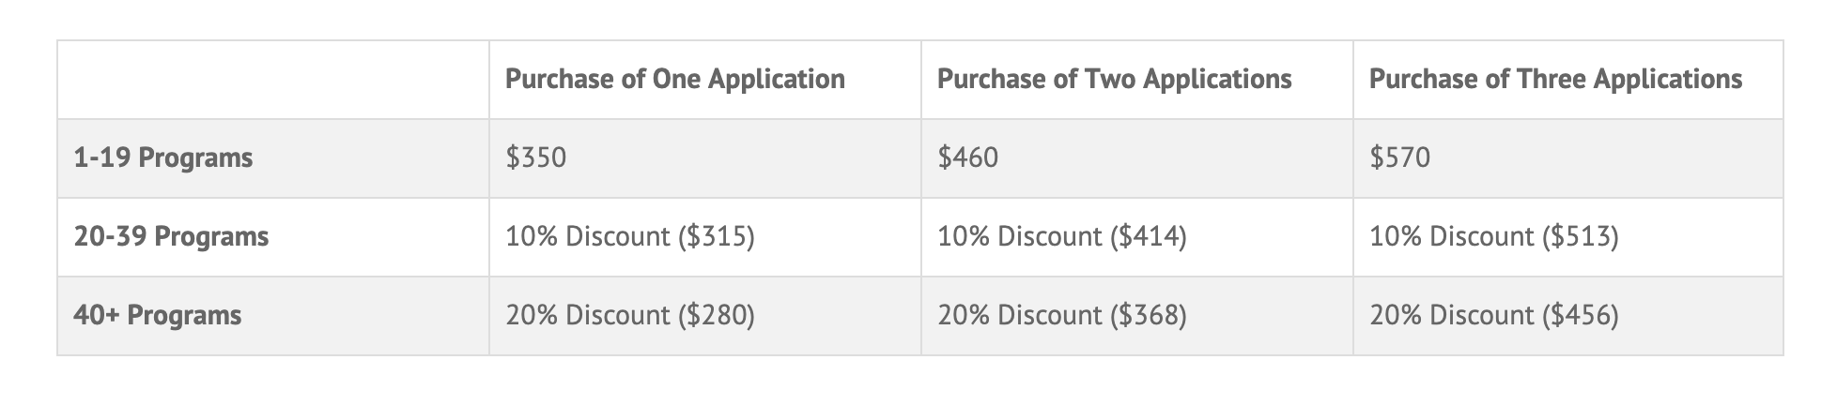Screen dimensions: 1837x405
Task: Click the $570 price cell
Action: click(x=1400, y=157)
